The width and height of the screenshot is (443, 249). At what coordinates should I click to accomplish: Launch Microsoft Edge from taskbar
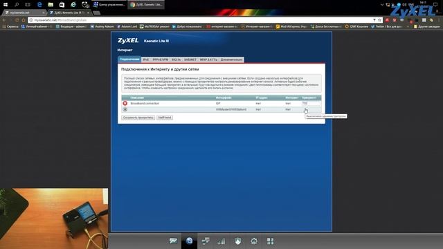coord(39,5)
